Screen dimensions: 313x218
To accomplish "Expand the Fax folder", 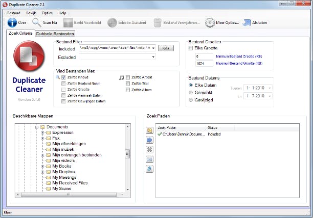I will tap(42, 138).
